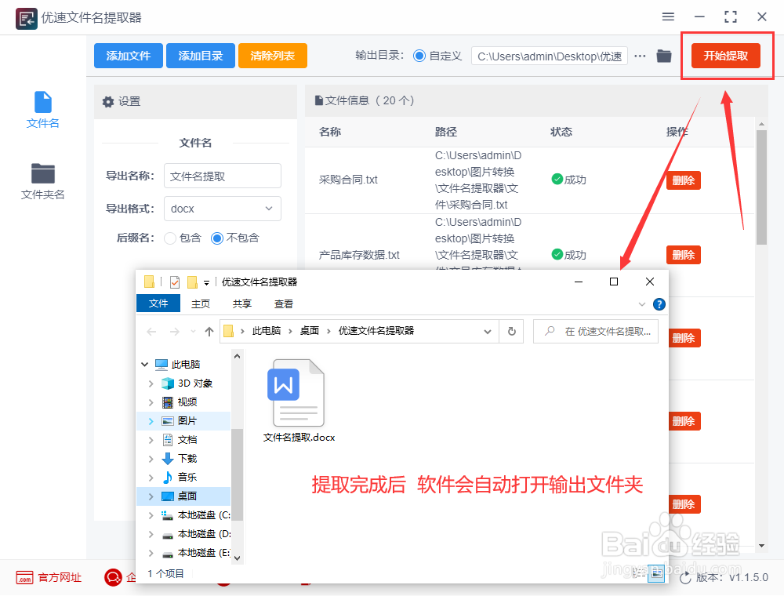Expand 文档 tree node

(151, 440)
